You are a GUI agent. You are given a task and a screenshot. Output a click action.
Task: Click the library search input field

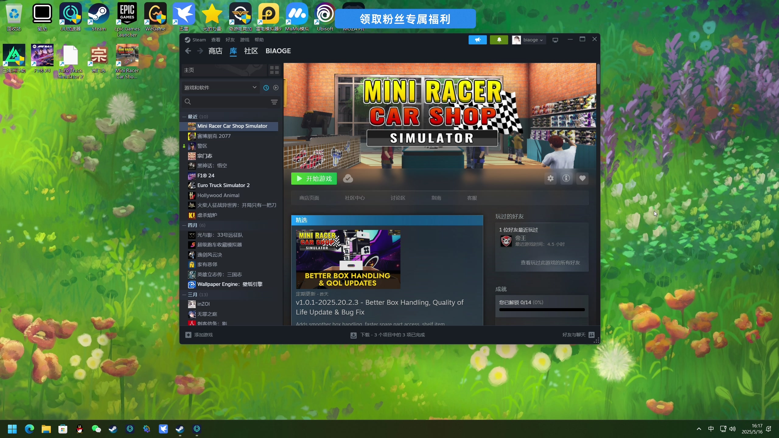pos(230,102)
